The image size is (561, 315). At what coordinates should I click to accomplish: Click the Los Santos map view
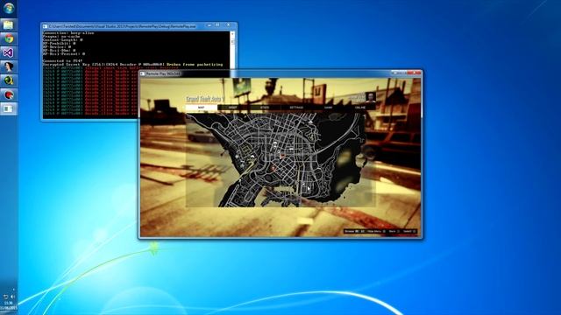point(280,159)
